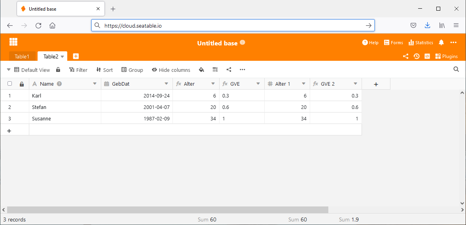Open the Statistics button in header

[421, 43]
